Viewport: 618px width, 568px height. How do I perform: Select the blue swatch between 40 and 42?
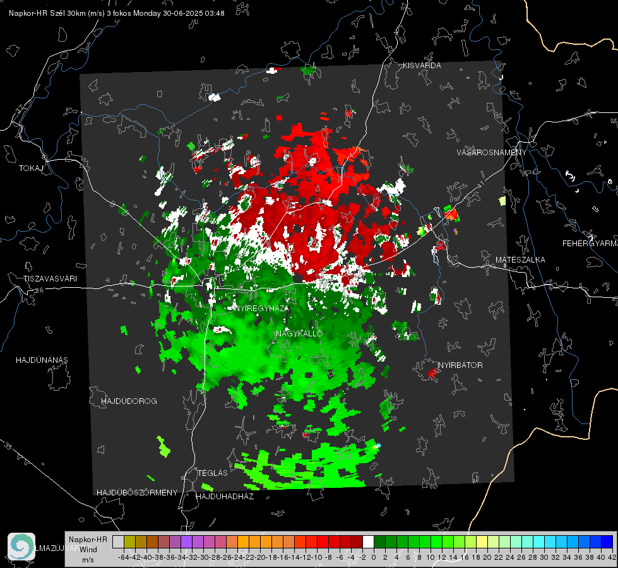[x=607, y=541]
